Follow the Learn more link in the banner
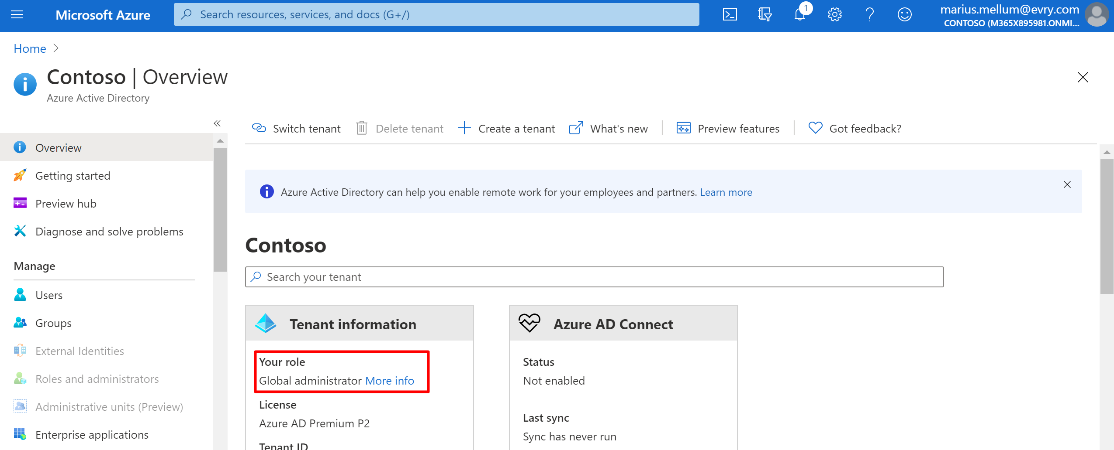This screenshot has height=450, width=1114. 726,192
